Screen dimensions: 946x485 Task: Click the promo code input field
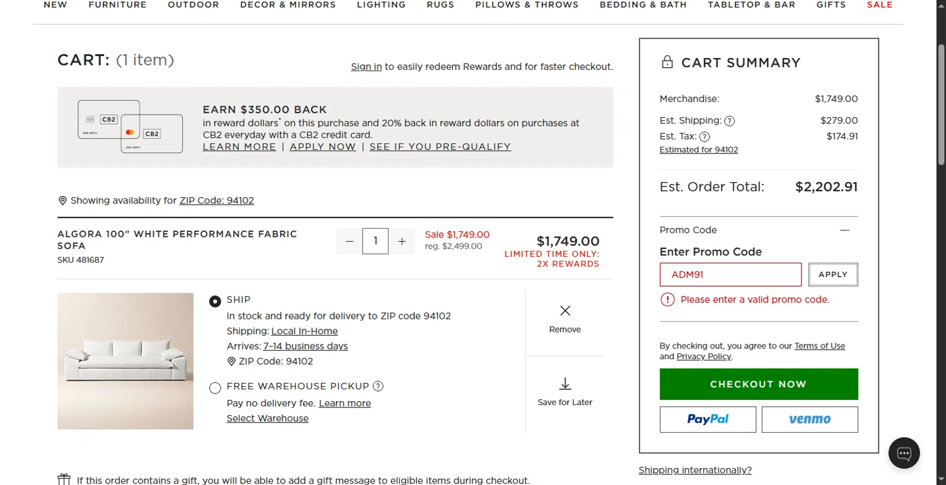(730, 275)
